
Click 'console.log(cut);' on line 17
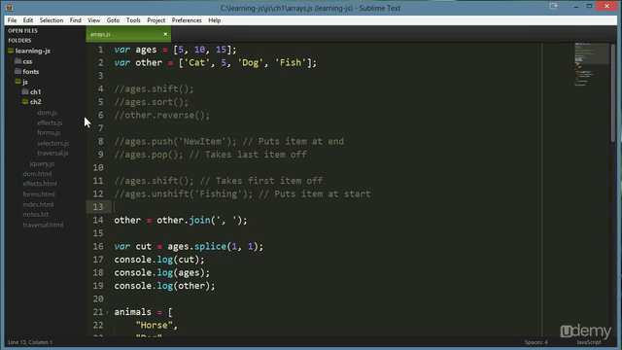[x=159, y=260]
